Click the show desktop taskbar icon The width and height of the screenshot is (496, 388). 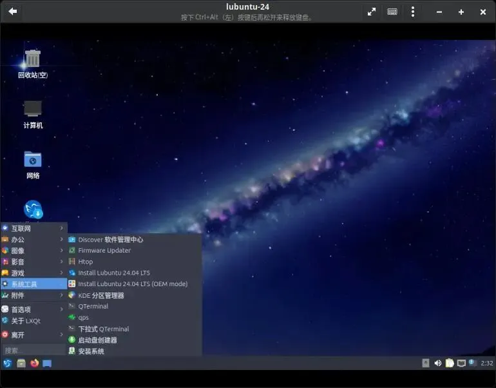(47, 363)
